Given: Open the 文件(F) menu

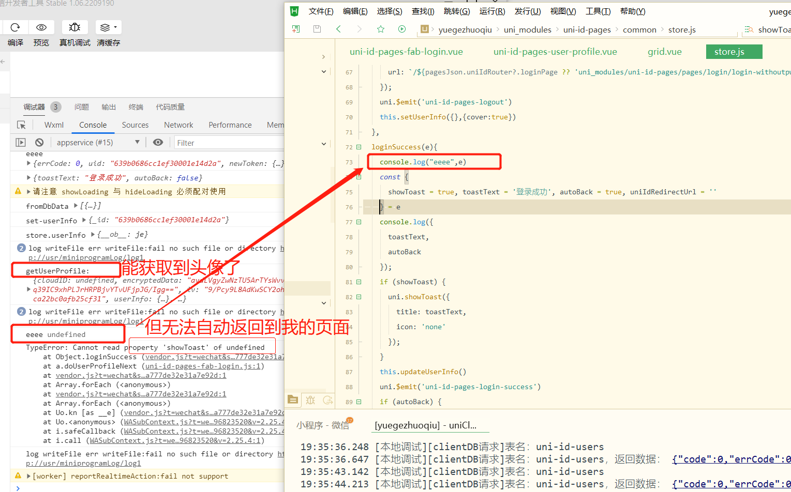Looking at the screenshot, I should coord(321,11).
